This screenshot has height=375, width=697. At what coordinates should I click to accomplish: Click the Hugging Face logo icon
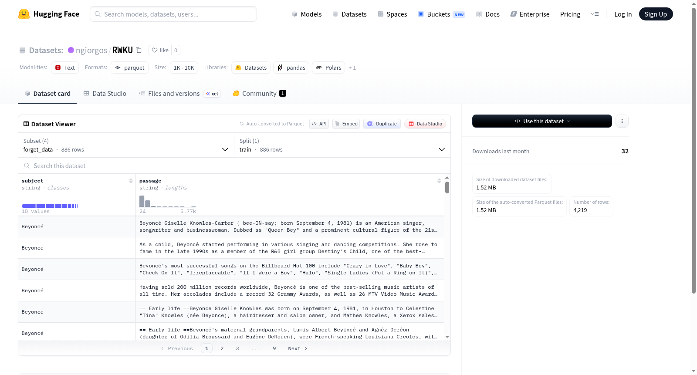pyautogui.click(x=24, y=14)
